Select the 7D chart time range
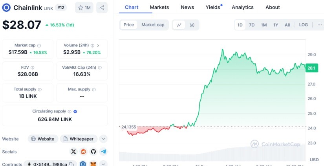 pos(252,25)
